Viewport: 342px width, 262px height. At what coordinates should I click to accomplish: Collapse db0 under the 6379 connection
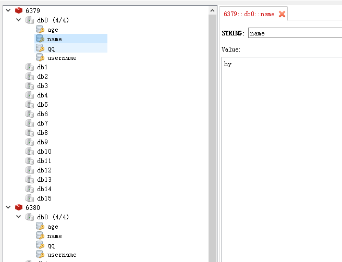pos(19,20)
